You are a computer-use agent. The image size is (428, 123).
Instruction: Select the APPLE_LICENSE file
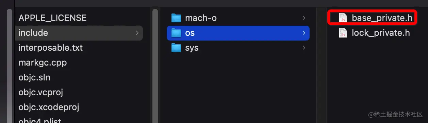tap(52, 18)
